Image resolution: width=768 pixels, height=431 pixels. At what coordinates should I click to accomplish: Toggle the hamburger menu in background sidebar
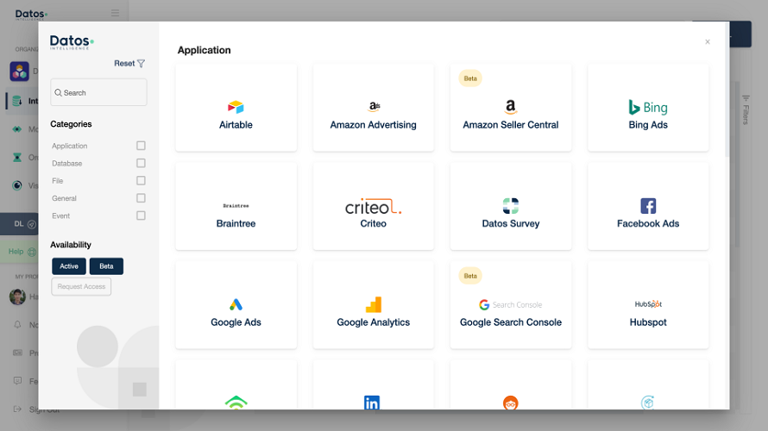115,13
